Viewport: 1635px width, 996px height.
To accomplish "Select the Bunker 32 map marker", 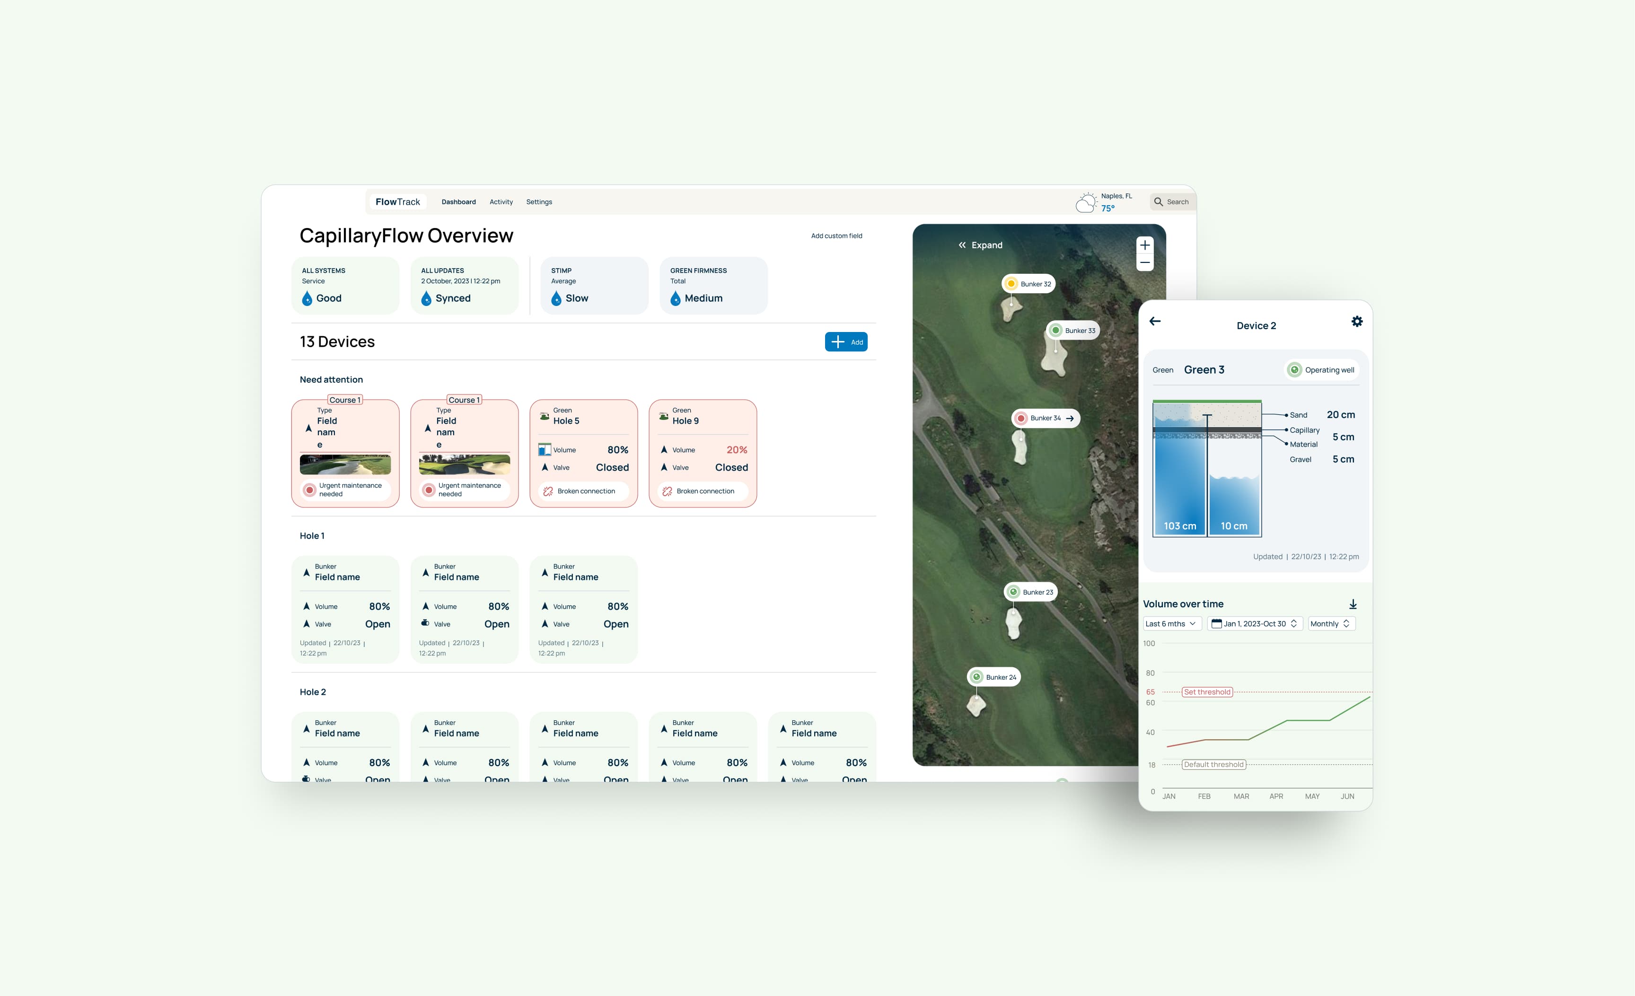I will [1028, 284].
